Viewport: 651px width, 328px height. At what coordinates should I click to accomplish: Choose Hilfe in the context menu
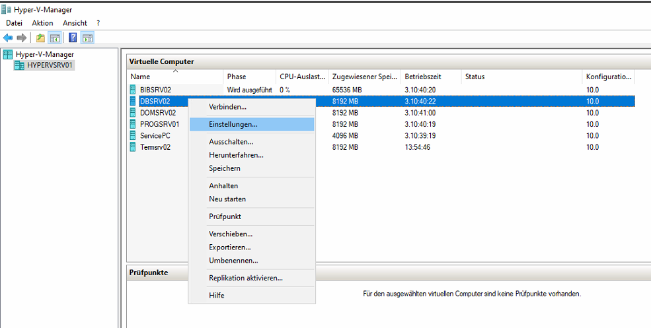252,295
